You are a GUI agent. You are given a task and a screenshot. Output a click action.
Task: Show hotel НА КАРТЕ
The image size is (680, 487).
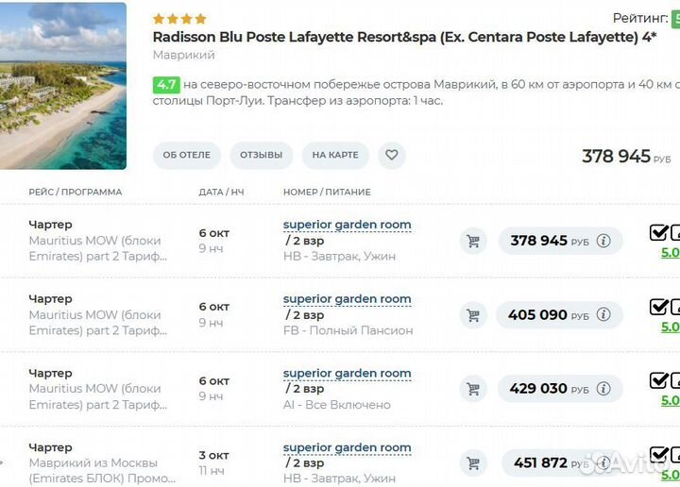[x=335, y=155]
